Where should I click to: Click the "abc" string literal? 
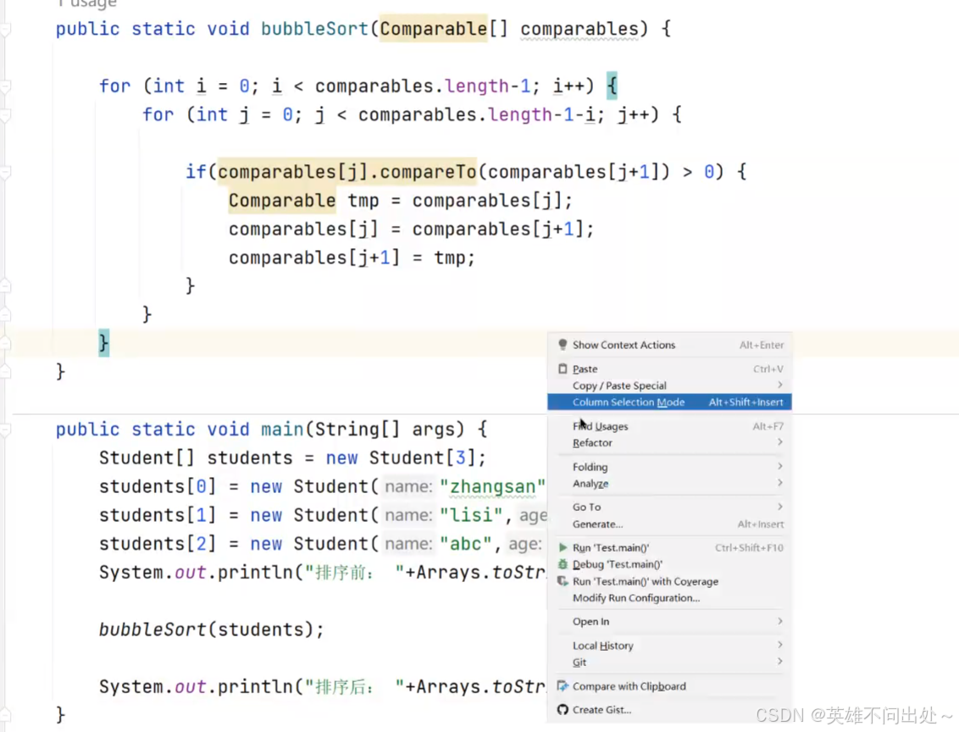465,544
